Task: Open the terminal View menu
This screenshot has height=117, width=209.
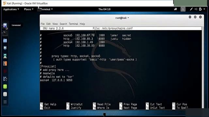Action: pos(55,24)
